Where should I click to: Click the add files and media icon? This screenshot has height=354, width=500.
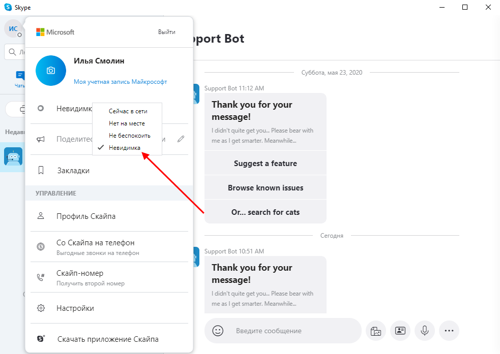click(x=376, y=331)
